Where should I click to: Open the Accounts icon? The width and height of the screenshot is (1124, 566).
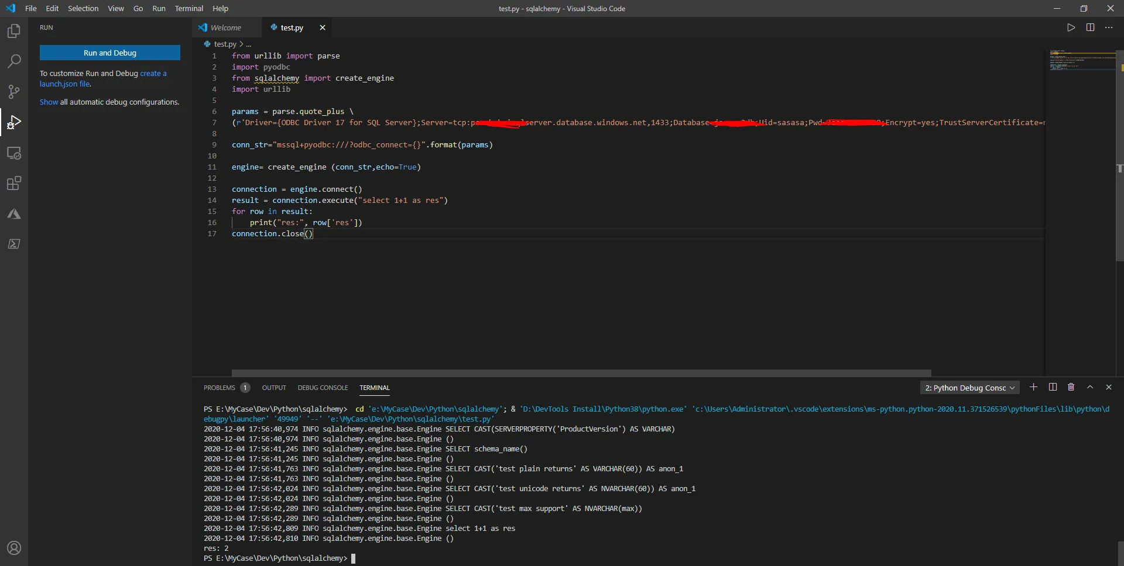(14, 548)
